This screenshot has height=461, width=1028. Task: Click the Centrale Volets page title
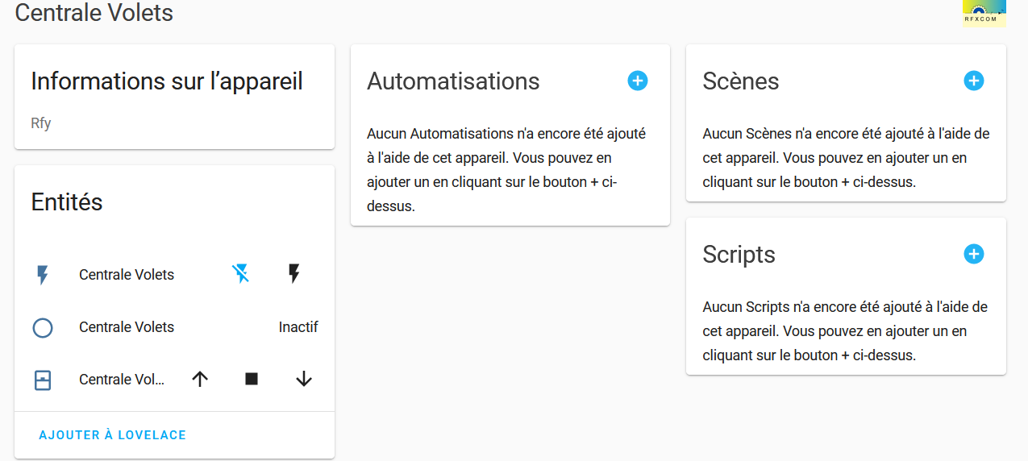pos(94,13)
